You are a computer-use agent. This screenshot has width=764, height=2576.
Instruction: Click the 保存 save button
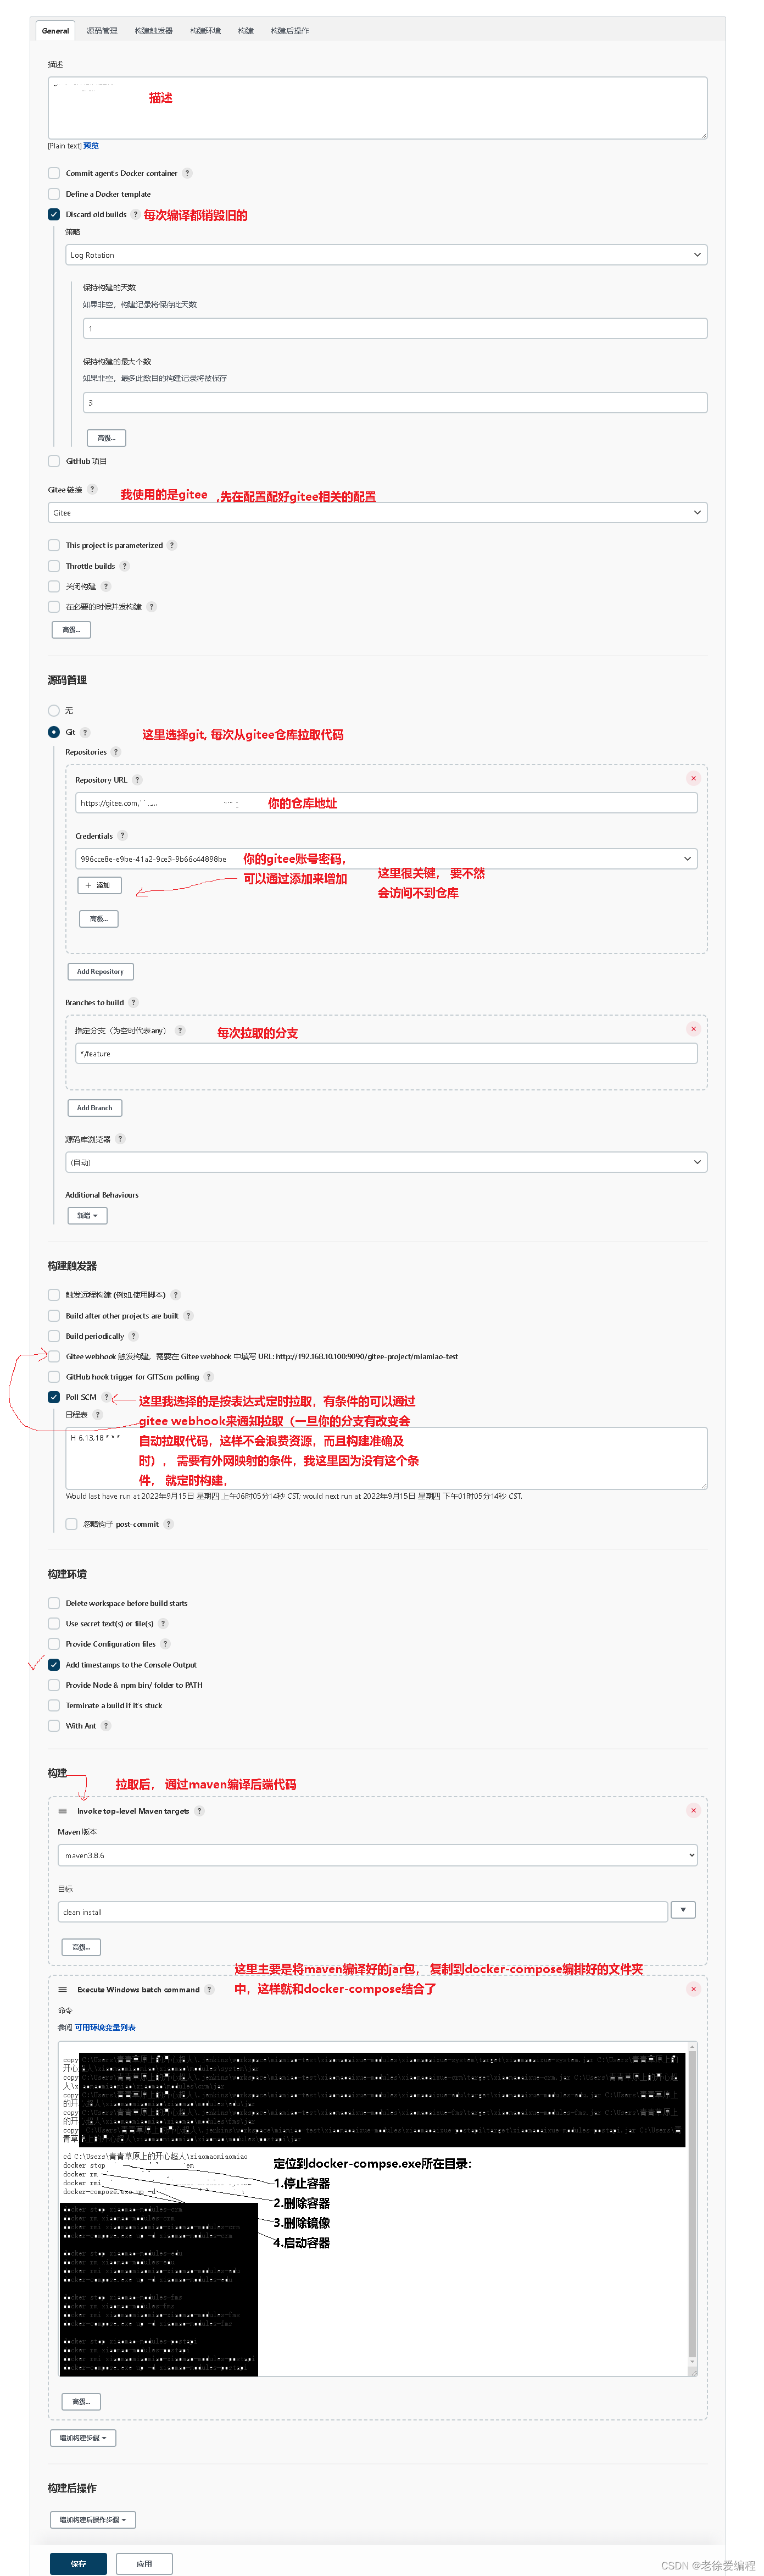click(79, 2563)
